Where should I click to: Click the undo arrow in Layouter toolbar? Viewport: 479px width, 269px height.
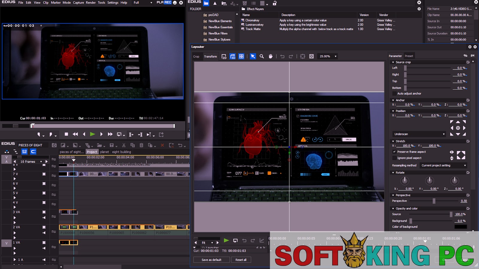[x=282, y=56]
